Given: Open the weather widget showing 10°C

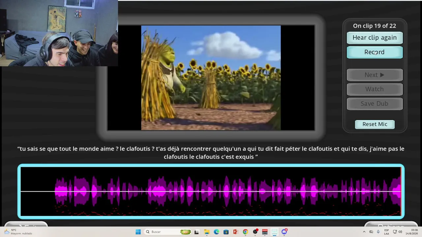Looking at the screenshot, I should (x=18, y=232).
